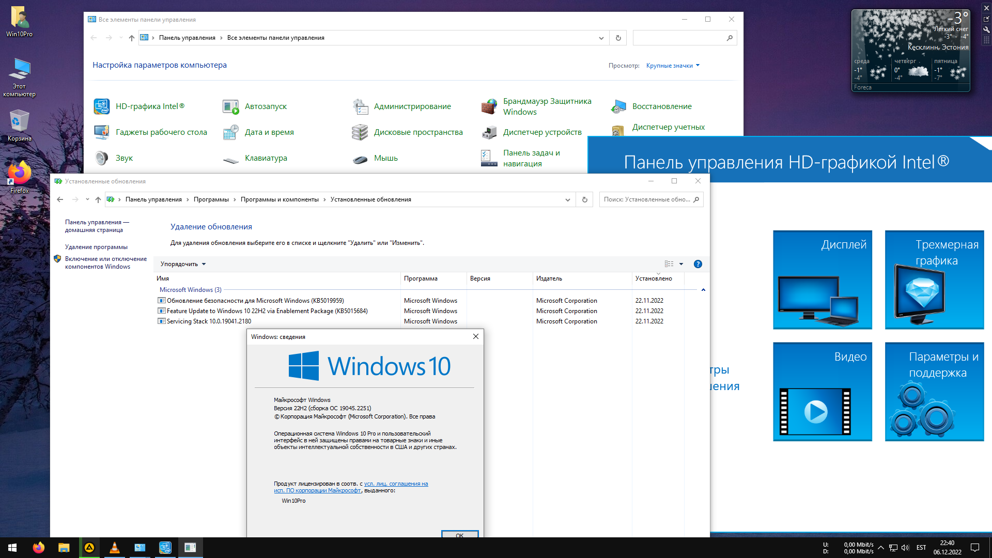Open the notification center icon
The height and width of the screenshot is (558, 992).
click(x=975, y=548)
